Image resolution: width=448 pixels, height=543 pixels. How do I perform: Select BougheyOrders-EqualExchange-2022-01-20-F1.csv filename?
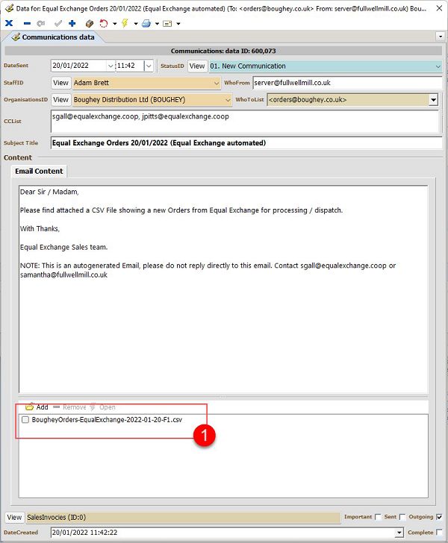[107, 420]
